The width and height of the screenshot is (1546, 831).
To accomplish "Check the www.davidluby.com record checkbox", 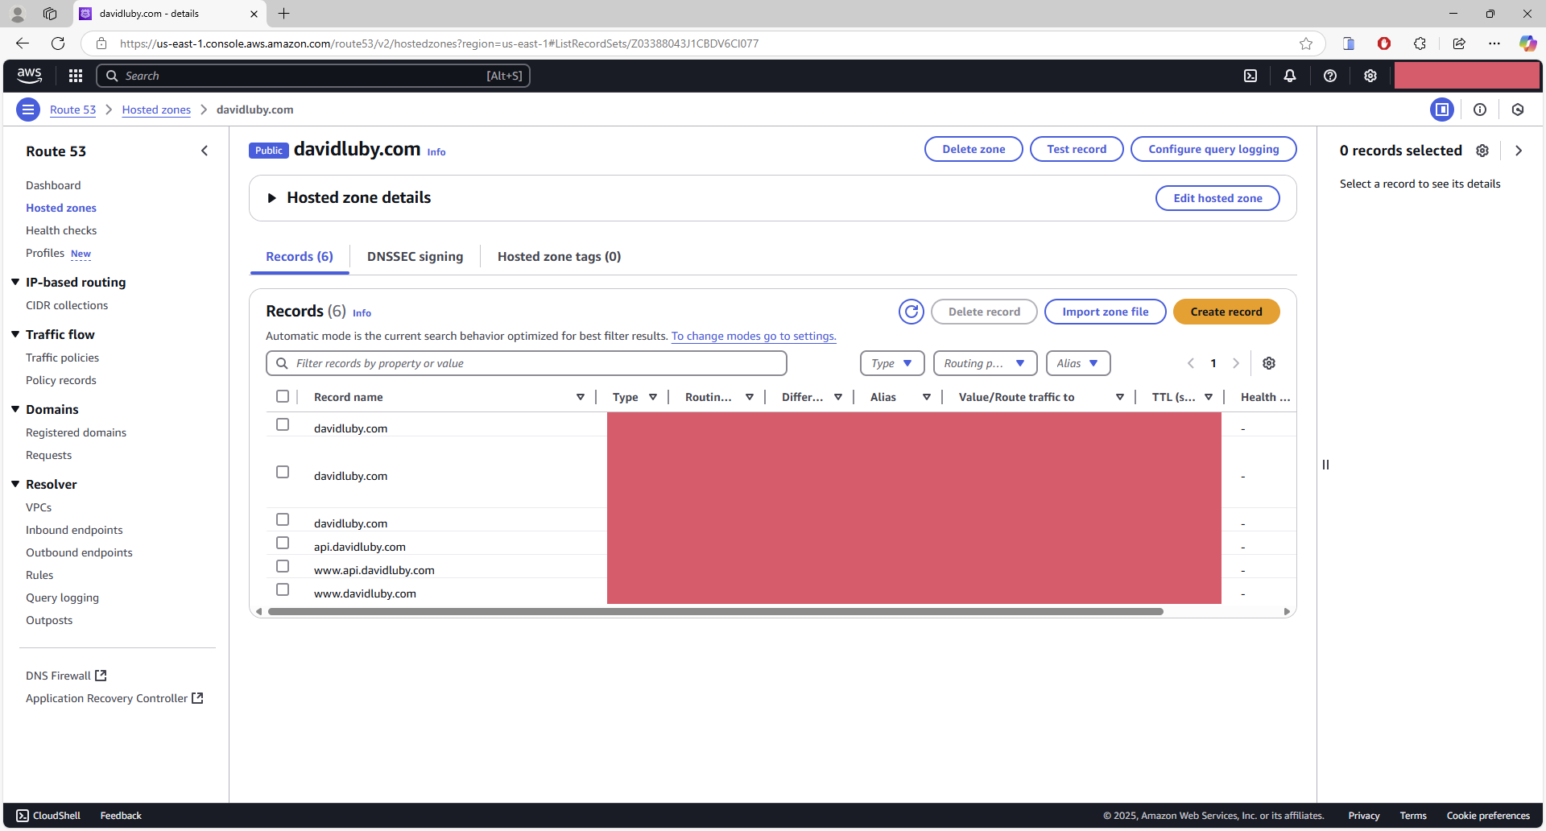I will tap(283, 590).
